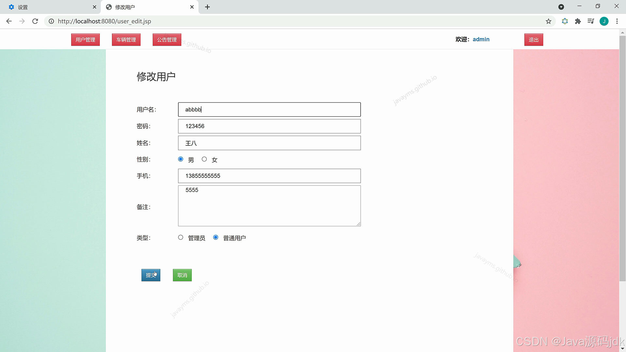The width and height of the screenshot is (626, 352).
Task: Click the 提交 submit button
Action: [151, 275]
